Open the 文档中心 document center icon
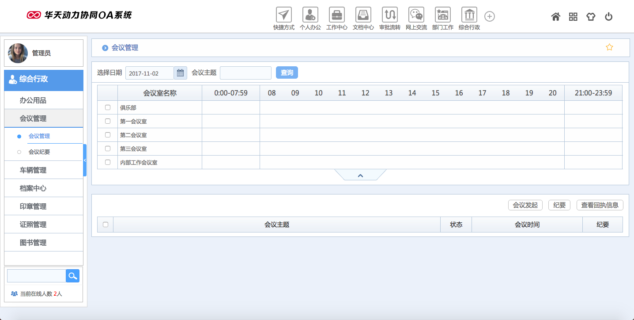The image size is (634, 320). pyautogui.click(x=363, y=15)
